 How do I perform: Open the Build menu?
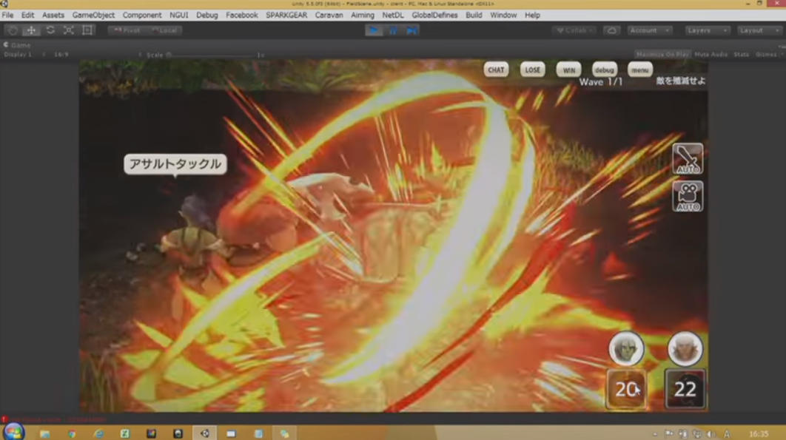pos(474,15)
